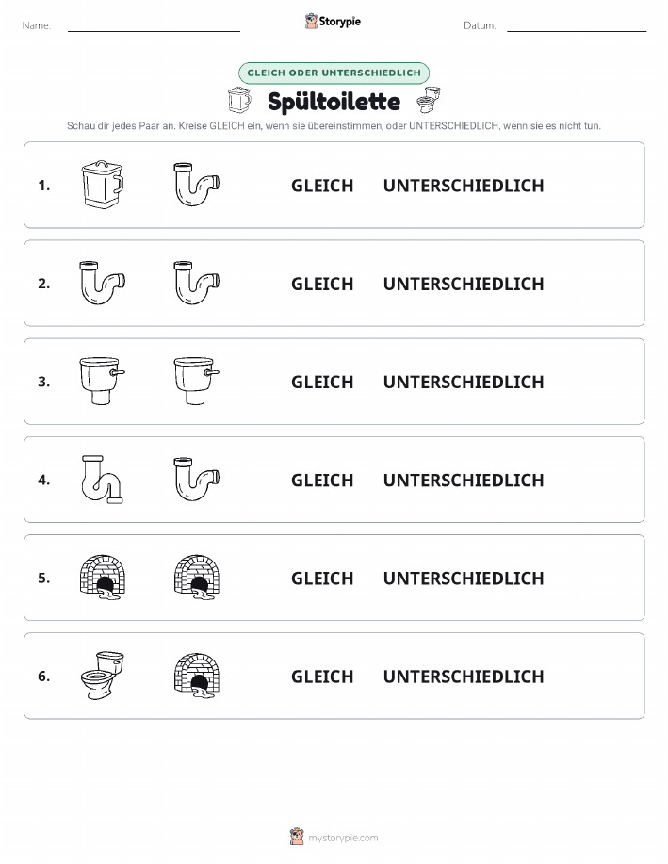The width and height of the screenshot is (668, 864).
Task: Click the Name input line
Action: [x=154, y=26]
